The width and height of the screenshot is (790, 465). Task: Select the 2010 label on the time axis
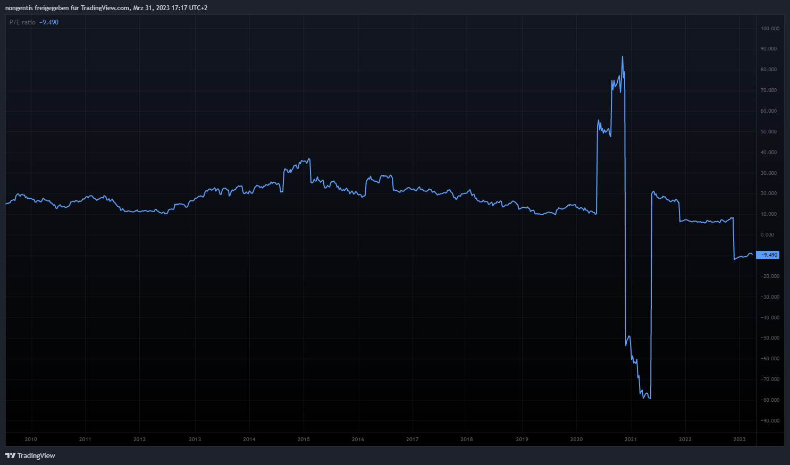[x=31, y=439]
